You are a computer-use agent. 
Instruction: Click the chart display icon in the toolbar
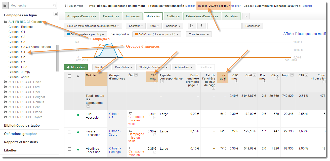coord(192,26)
